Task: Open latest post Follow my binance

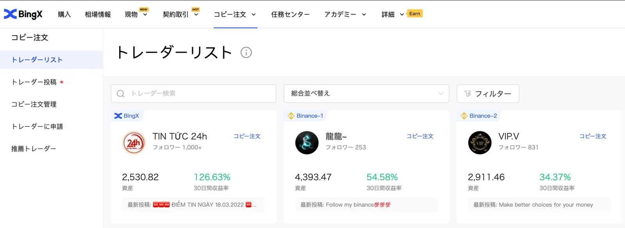Action: coord(366,205)
